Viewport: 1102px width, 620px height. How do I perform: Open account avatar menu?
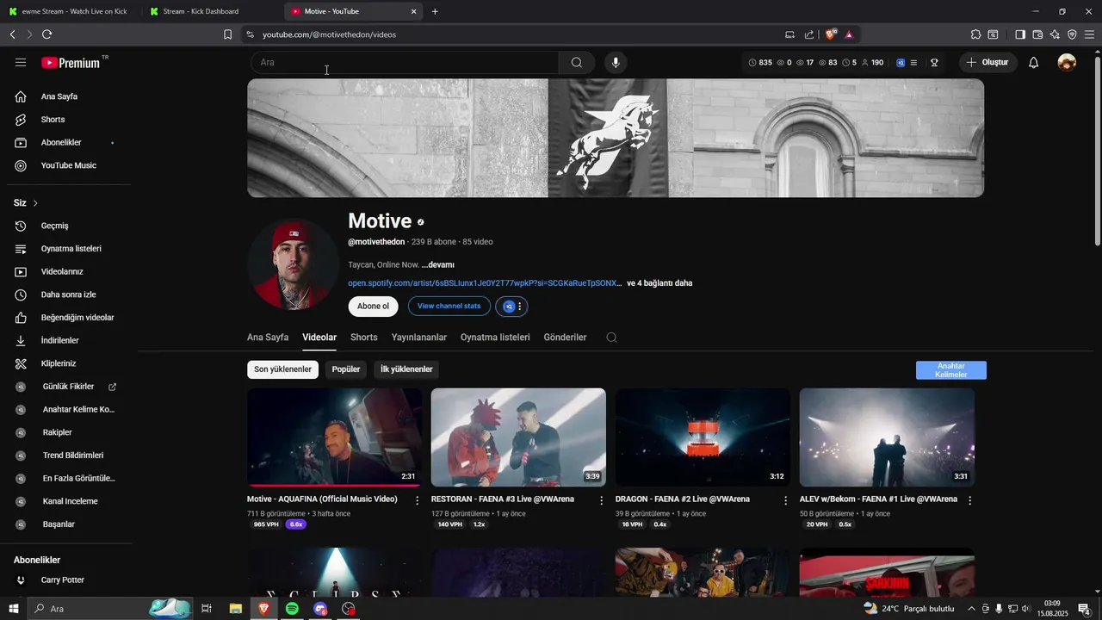pyautogui.click(x=1067, y=62)
